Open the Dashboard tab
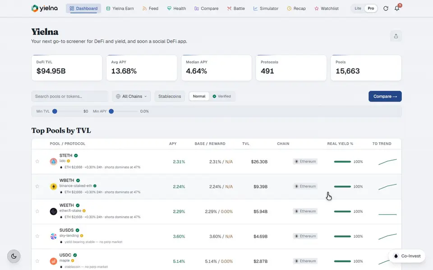This screenshot has width=433, height=270. coord(83,9)
